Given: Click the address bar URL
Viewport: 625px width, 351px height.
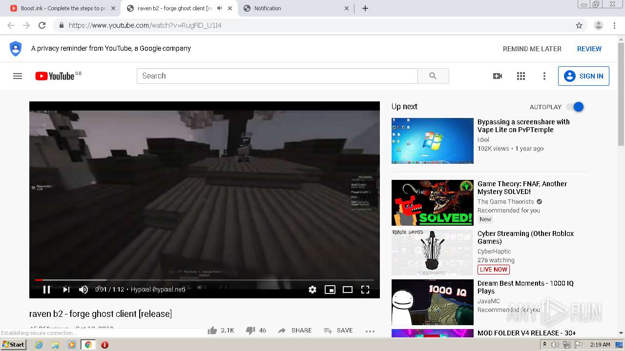Looking at the screenshot, I should [145, 25].
